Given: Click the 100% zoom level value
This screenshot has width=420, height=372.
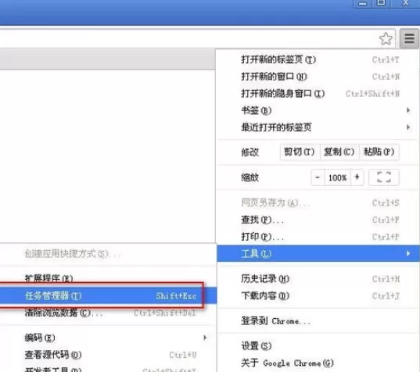Looking at the screenshot, I should [337, 177].
